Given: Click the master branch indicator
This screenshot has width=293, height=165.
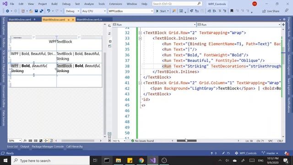Looking at the screenshot, I should click(x=270, y=153).
